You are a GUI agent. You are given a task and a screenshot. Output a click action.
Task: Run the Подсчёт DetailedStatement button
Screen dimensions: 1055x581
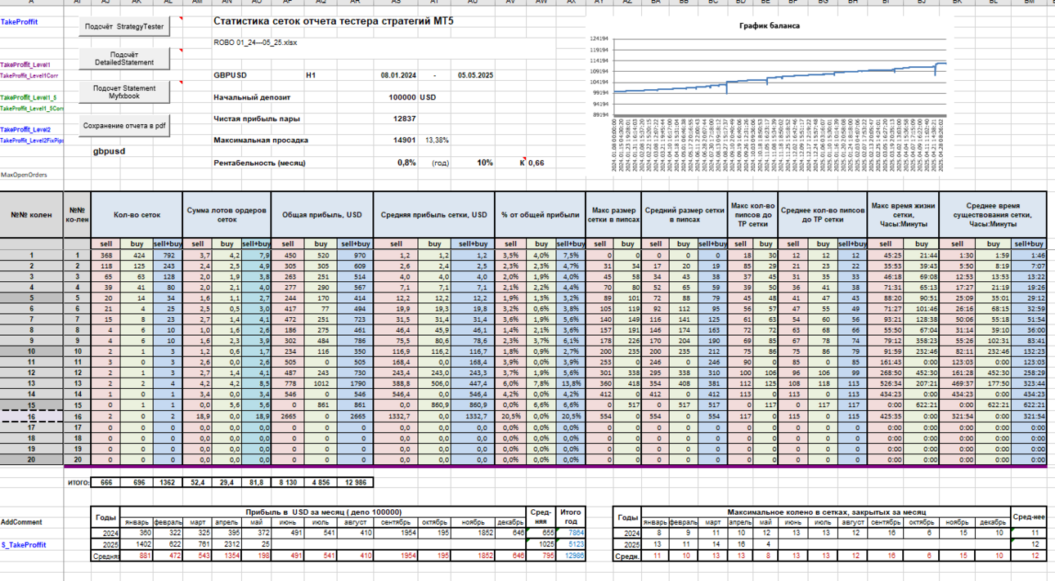coord(124,59)
